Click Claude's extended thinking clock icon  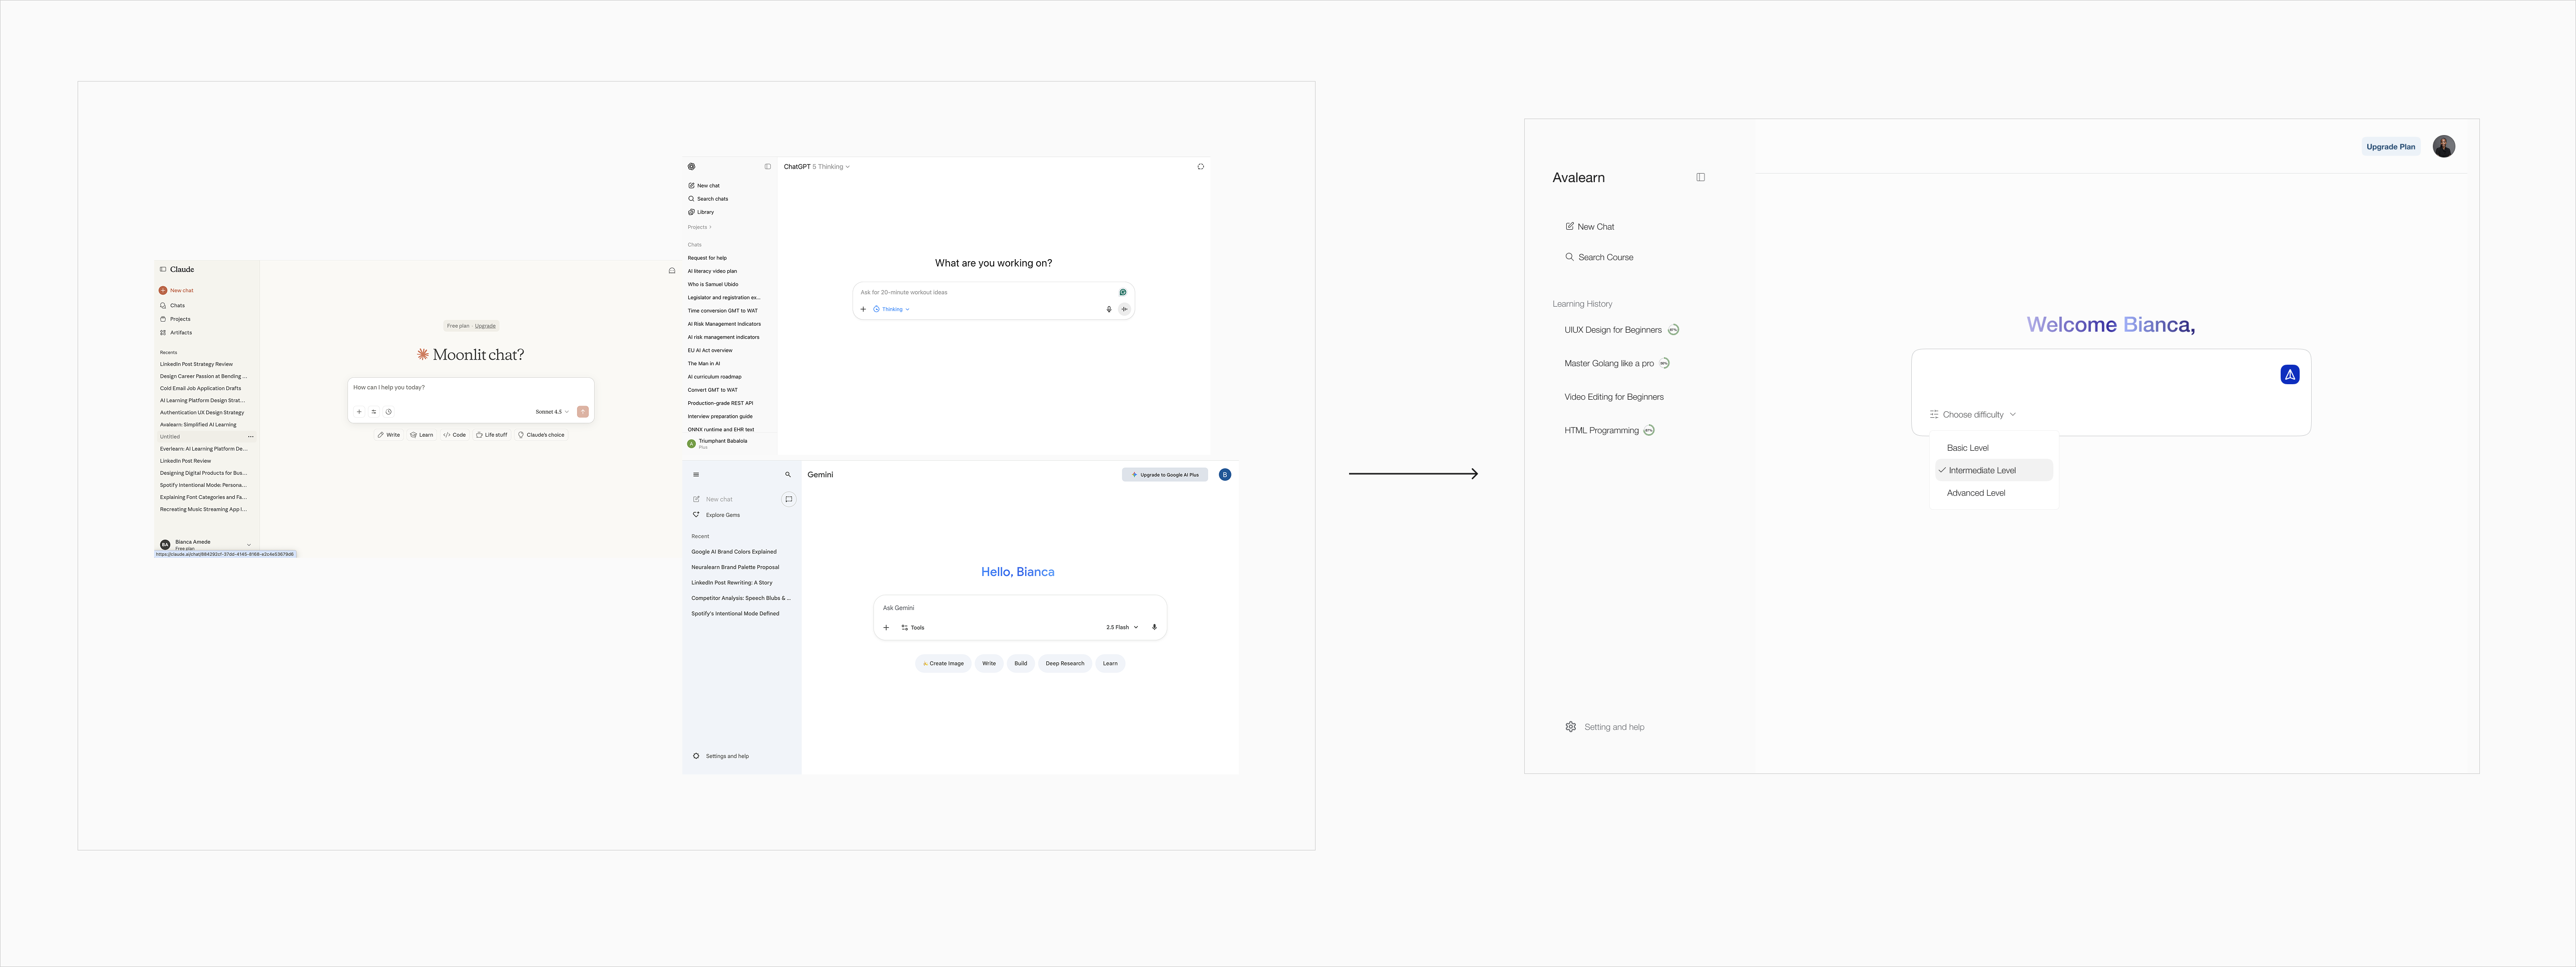coord(389,412)
